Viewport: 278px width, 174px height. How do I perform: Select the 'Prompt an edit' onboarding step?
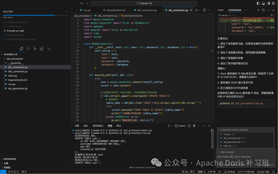(15, 31)
